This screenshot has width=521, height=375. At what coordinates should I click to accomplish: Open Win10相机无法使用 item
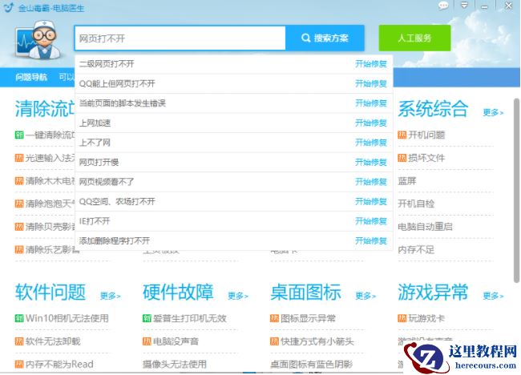(x=67, y=318)
